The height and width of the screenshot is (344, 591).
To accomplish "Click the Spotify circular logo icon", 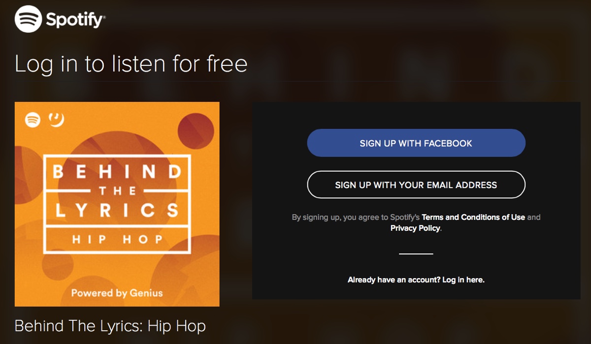I will (28, 20).
